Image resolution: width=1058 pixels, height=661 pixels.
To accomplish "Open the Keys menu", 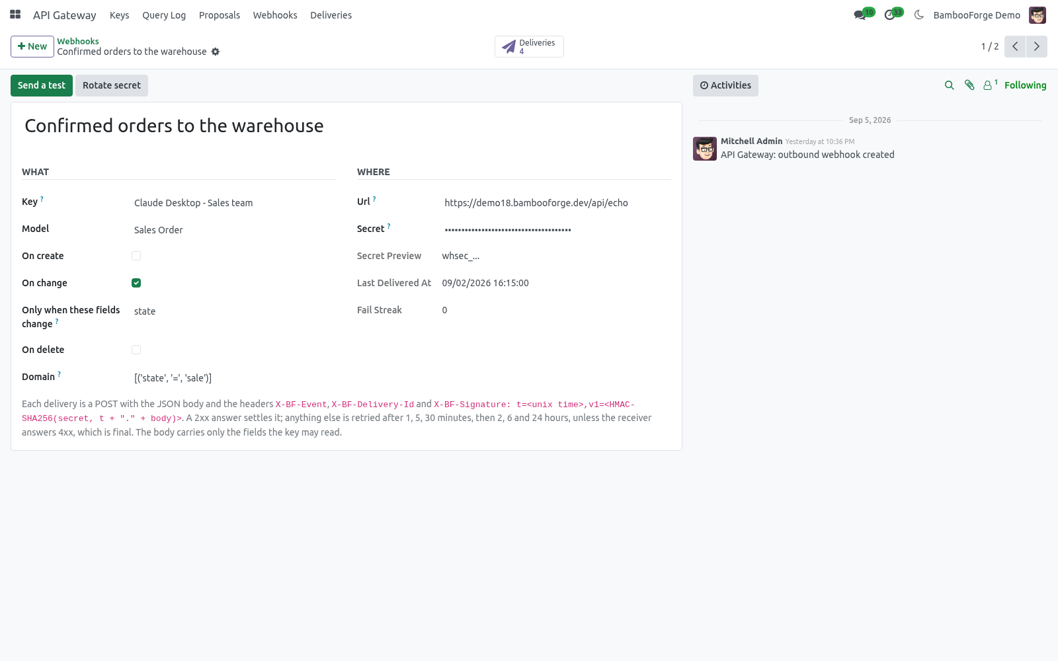I will coord(120,15).
